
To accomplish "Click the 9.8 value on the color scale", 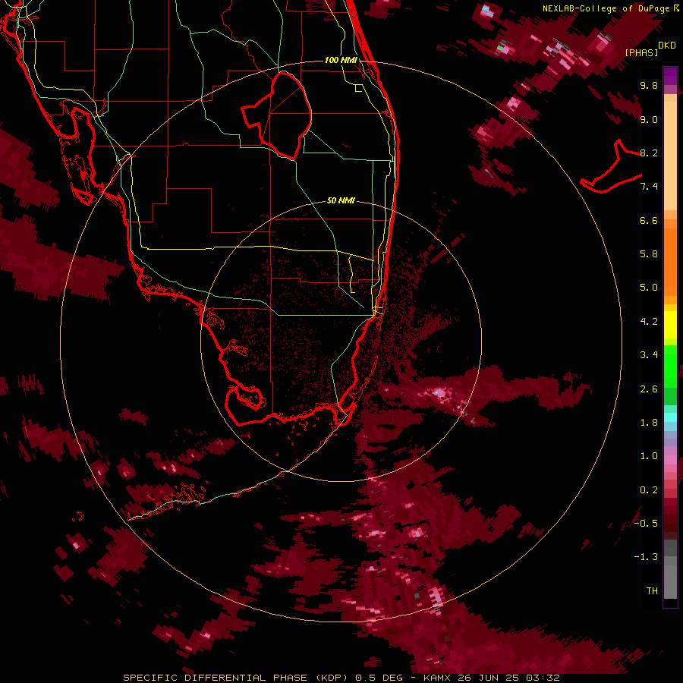I will 649,85.
